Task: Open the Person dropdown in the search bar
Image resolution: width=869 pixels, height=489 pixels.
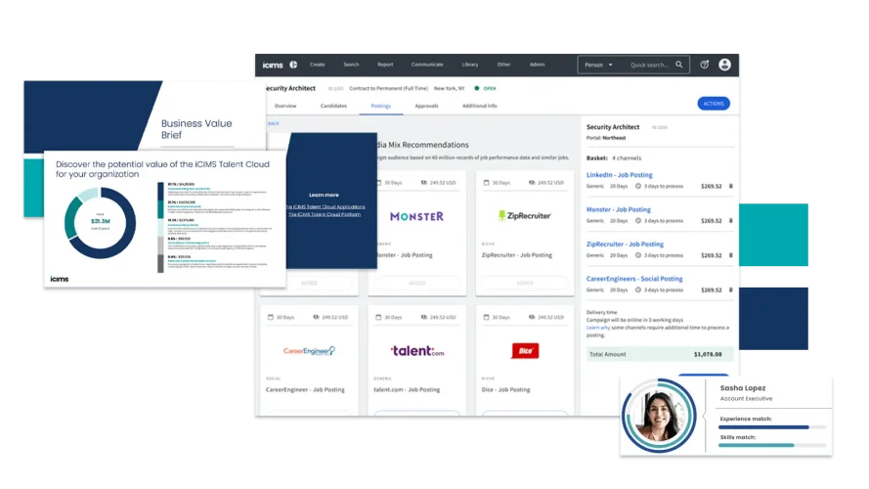Action: point(598,65)
